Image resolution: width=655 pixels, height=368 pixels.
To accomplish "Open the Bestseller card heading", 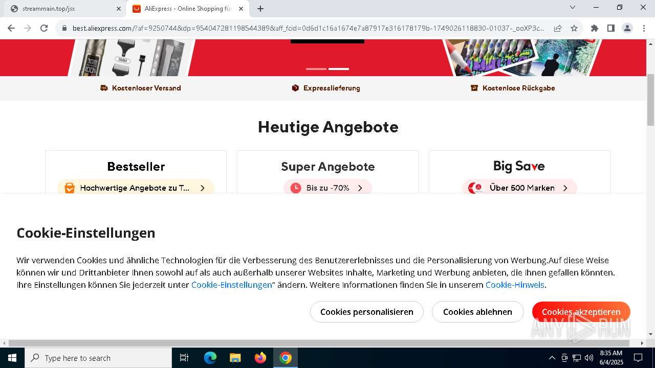I will pos(136,167).
